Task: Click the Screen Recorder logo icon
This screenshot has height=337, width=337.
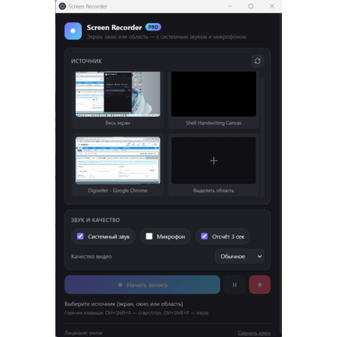Action: [x=73, y=31]
